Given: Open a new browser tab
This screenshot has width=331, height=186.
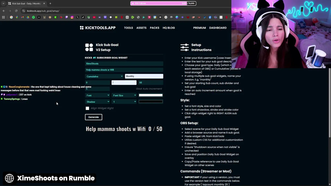Looking at the screenshot, I should [x=50, y=3].
